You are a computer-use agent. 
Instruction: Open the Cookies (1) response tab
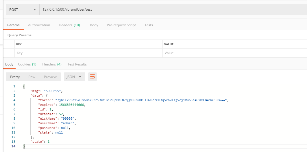27,64
